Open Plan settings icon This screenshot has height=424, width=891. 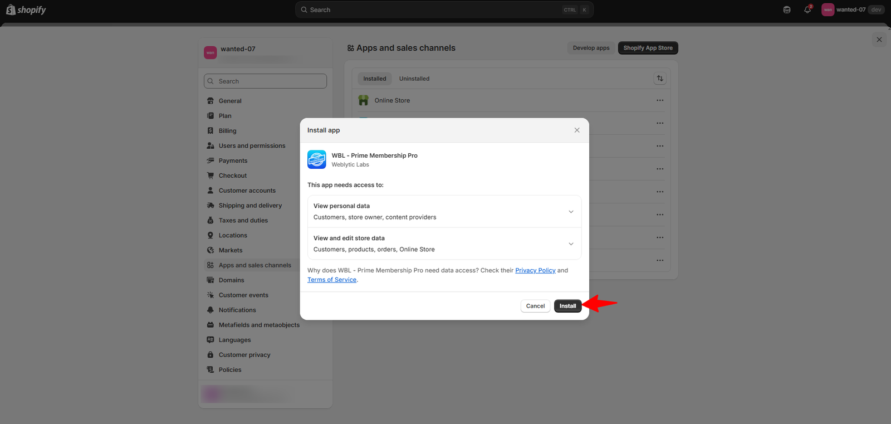(x=210, y=116)
